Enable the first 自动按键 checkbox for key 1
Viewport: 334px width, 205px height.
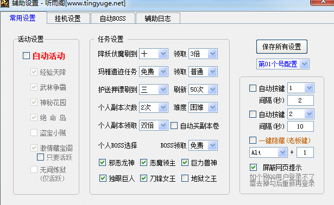pyautogui.click(x=253, y=88)
